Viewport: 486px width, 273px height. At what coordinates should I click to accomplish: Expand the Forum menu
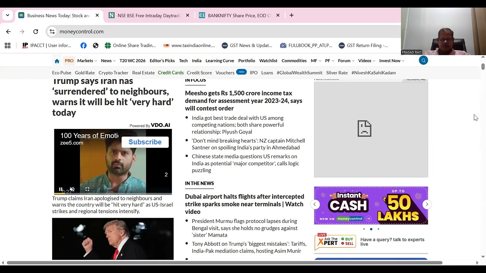346,61
